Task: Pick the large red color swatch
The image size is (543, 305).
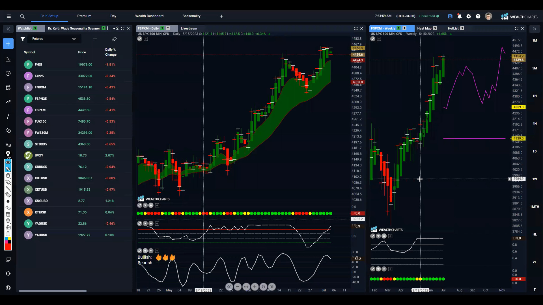Action: coord(8,247)
